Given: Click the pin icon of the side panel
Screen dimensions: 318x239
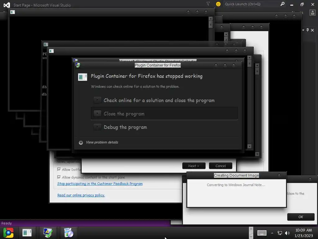Looking at the screenshot, I should [308, 30].
